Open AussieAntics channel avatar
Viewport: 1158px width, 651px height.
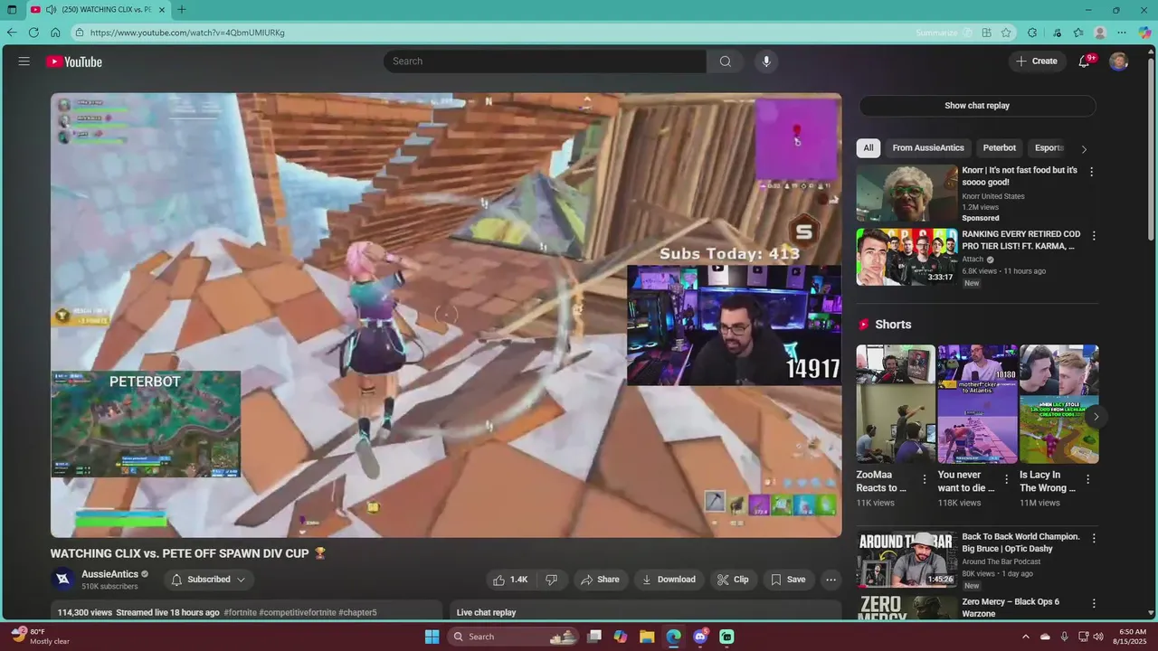click(62, 580)
